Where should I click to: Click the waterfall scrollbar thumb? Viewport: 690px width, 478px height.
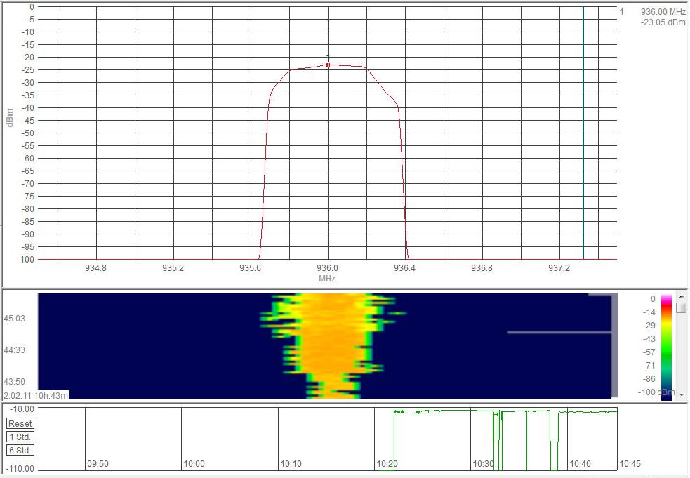(681, 307)
